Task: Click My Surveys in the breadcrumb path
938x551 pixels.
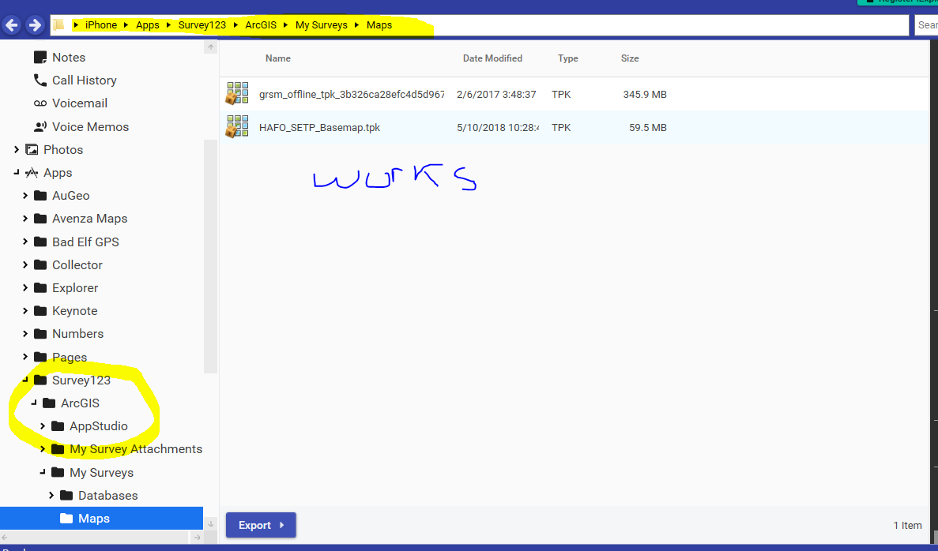Action: tap(322, 25)
